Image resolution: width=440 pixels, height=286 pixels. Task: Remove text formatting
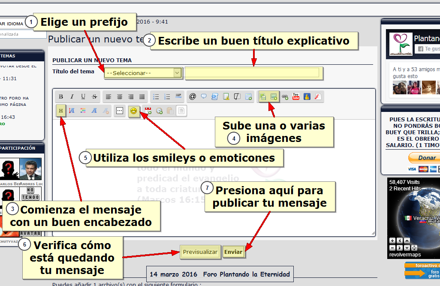(x=105, y=111)
